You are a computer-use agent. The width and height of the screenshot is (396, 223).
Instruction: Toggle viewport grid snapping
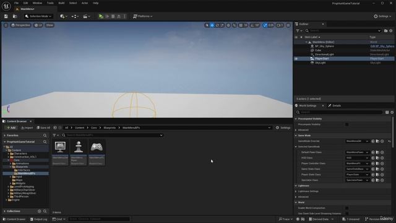[241, 25]
